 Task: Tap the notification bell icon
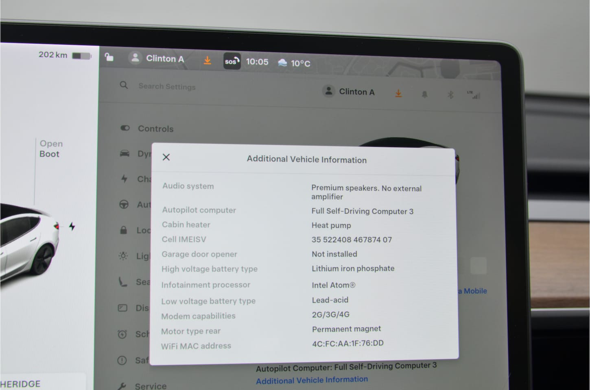tap(424, 94)
